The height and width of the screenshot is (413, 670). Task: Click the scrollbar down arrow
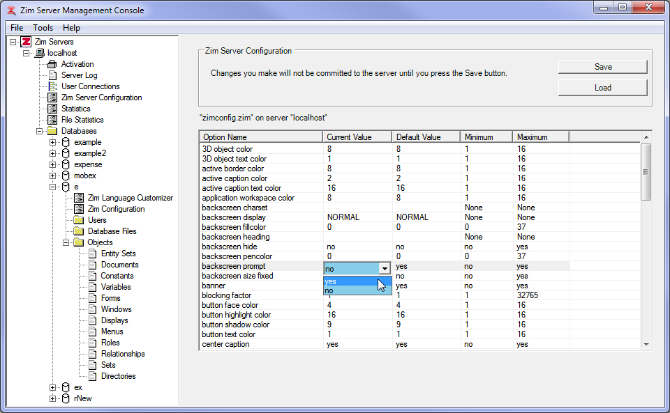click(646, 344)
